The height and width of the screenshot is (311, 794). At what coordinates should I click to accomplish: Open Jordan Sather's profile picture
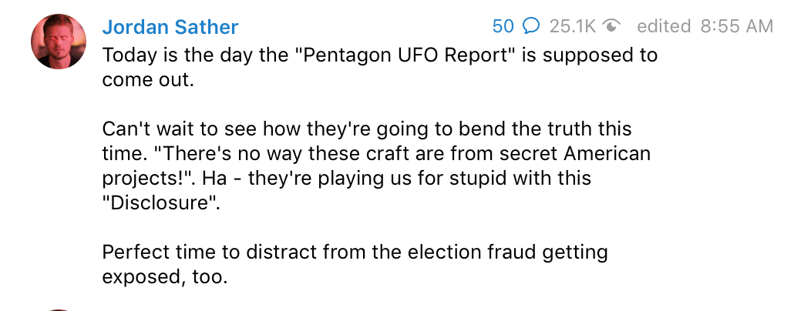point(59,40)
